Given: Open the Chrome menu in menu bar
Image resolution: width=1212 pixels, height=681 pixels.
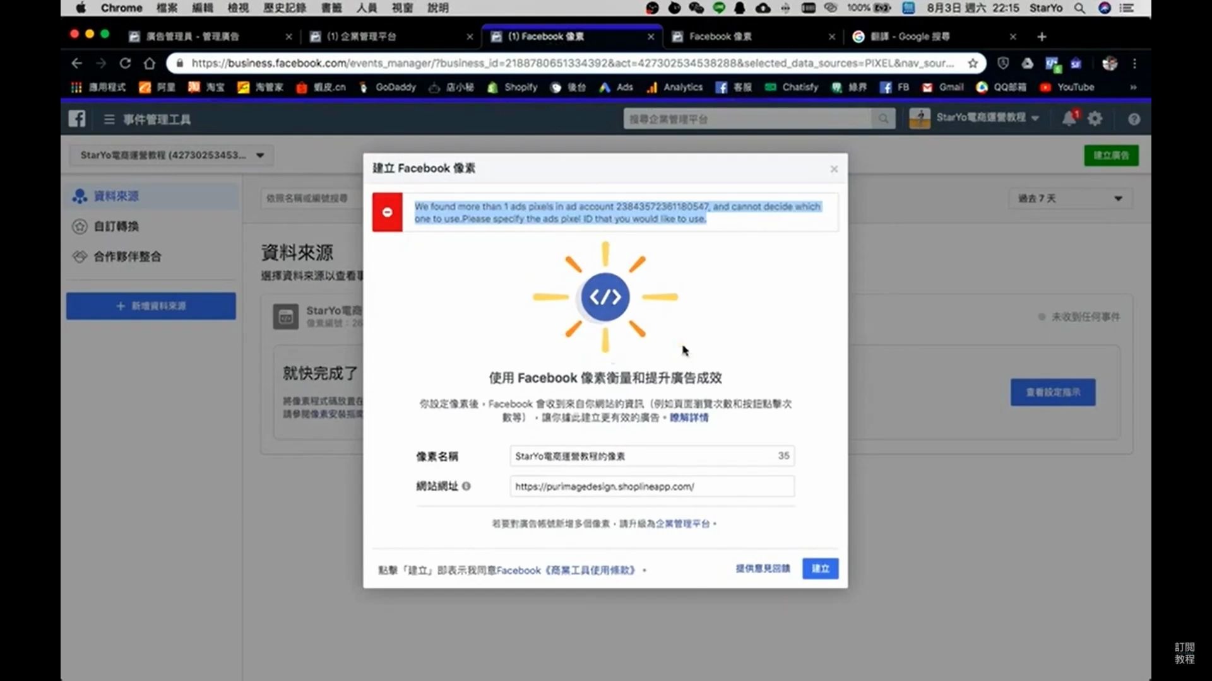Looking at the screenshot, I should [x=121, y=8].
